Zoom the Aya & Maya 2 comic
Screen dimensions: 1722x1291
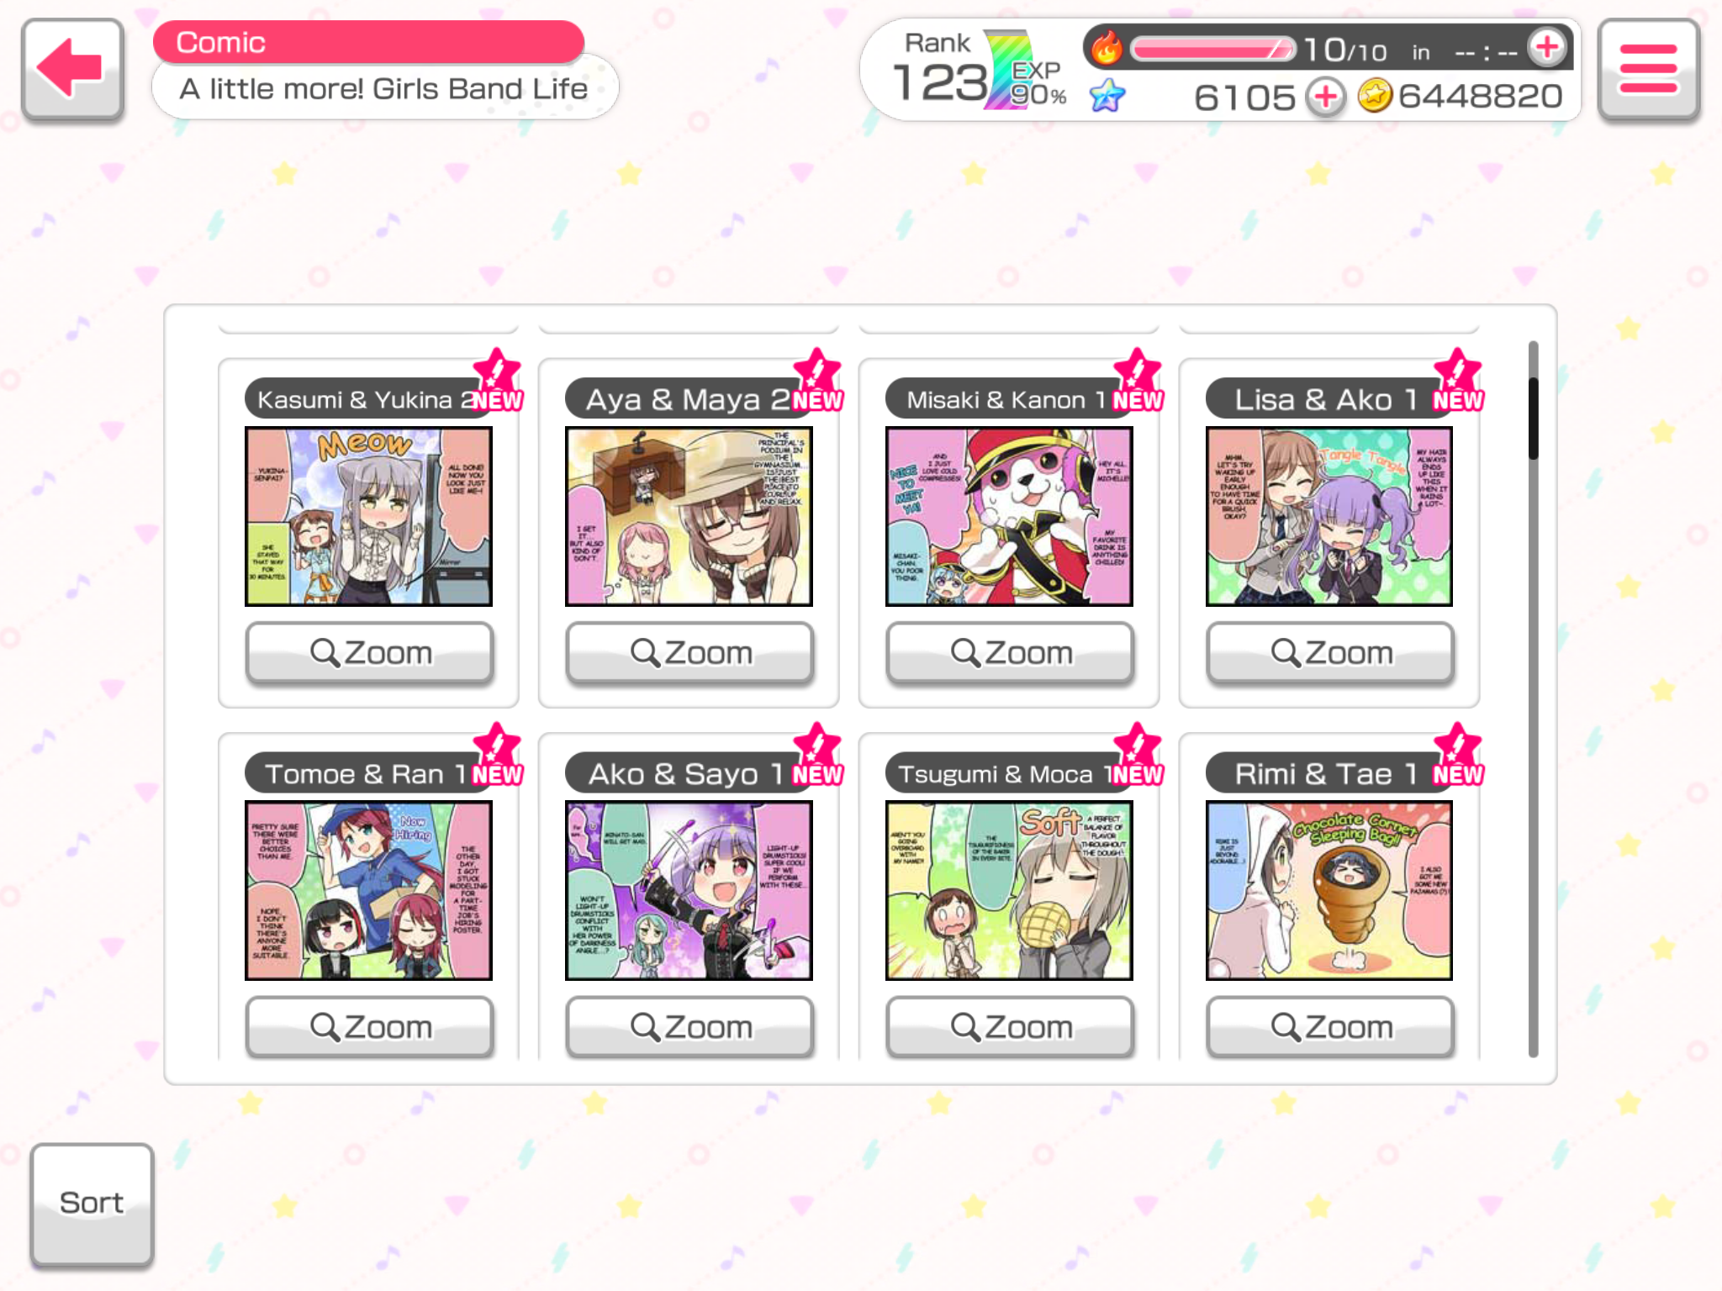click(689, 652)
